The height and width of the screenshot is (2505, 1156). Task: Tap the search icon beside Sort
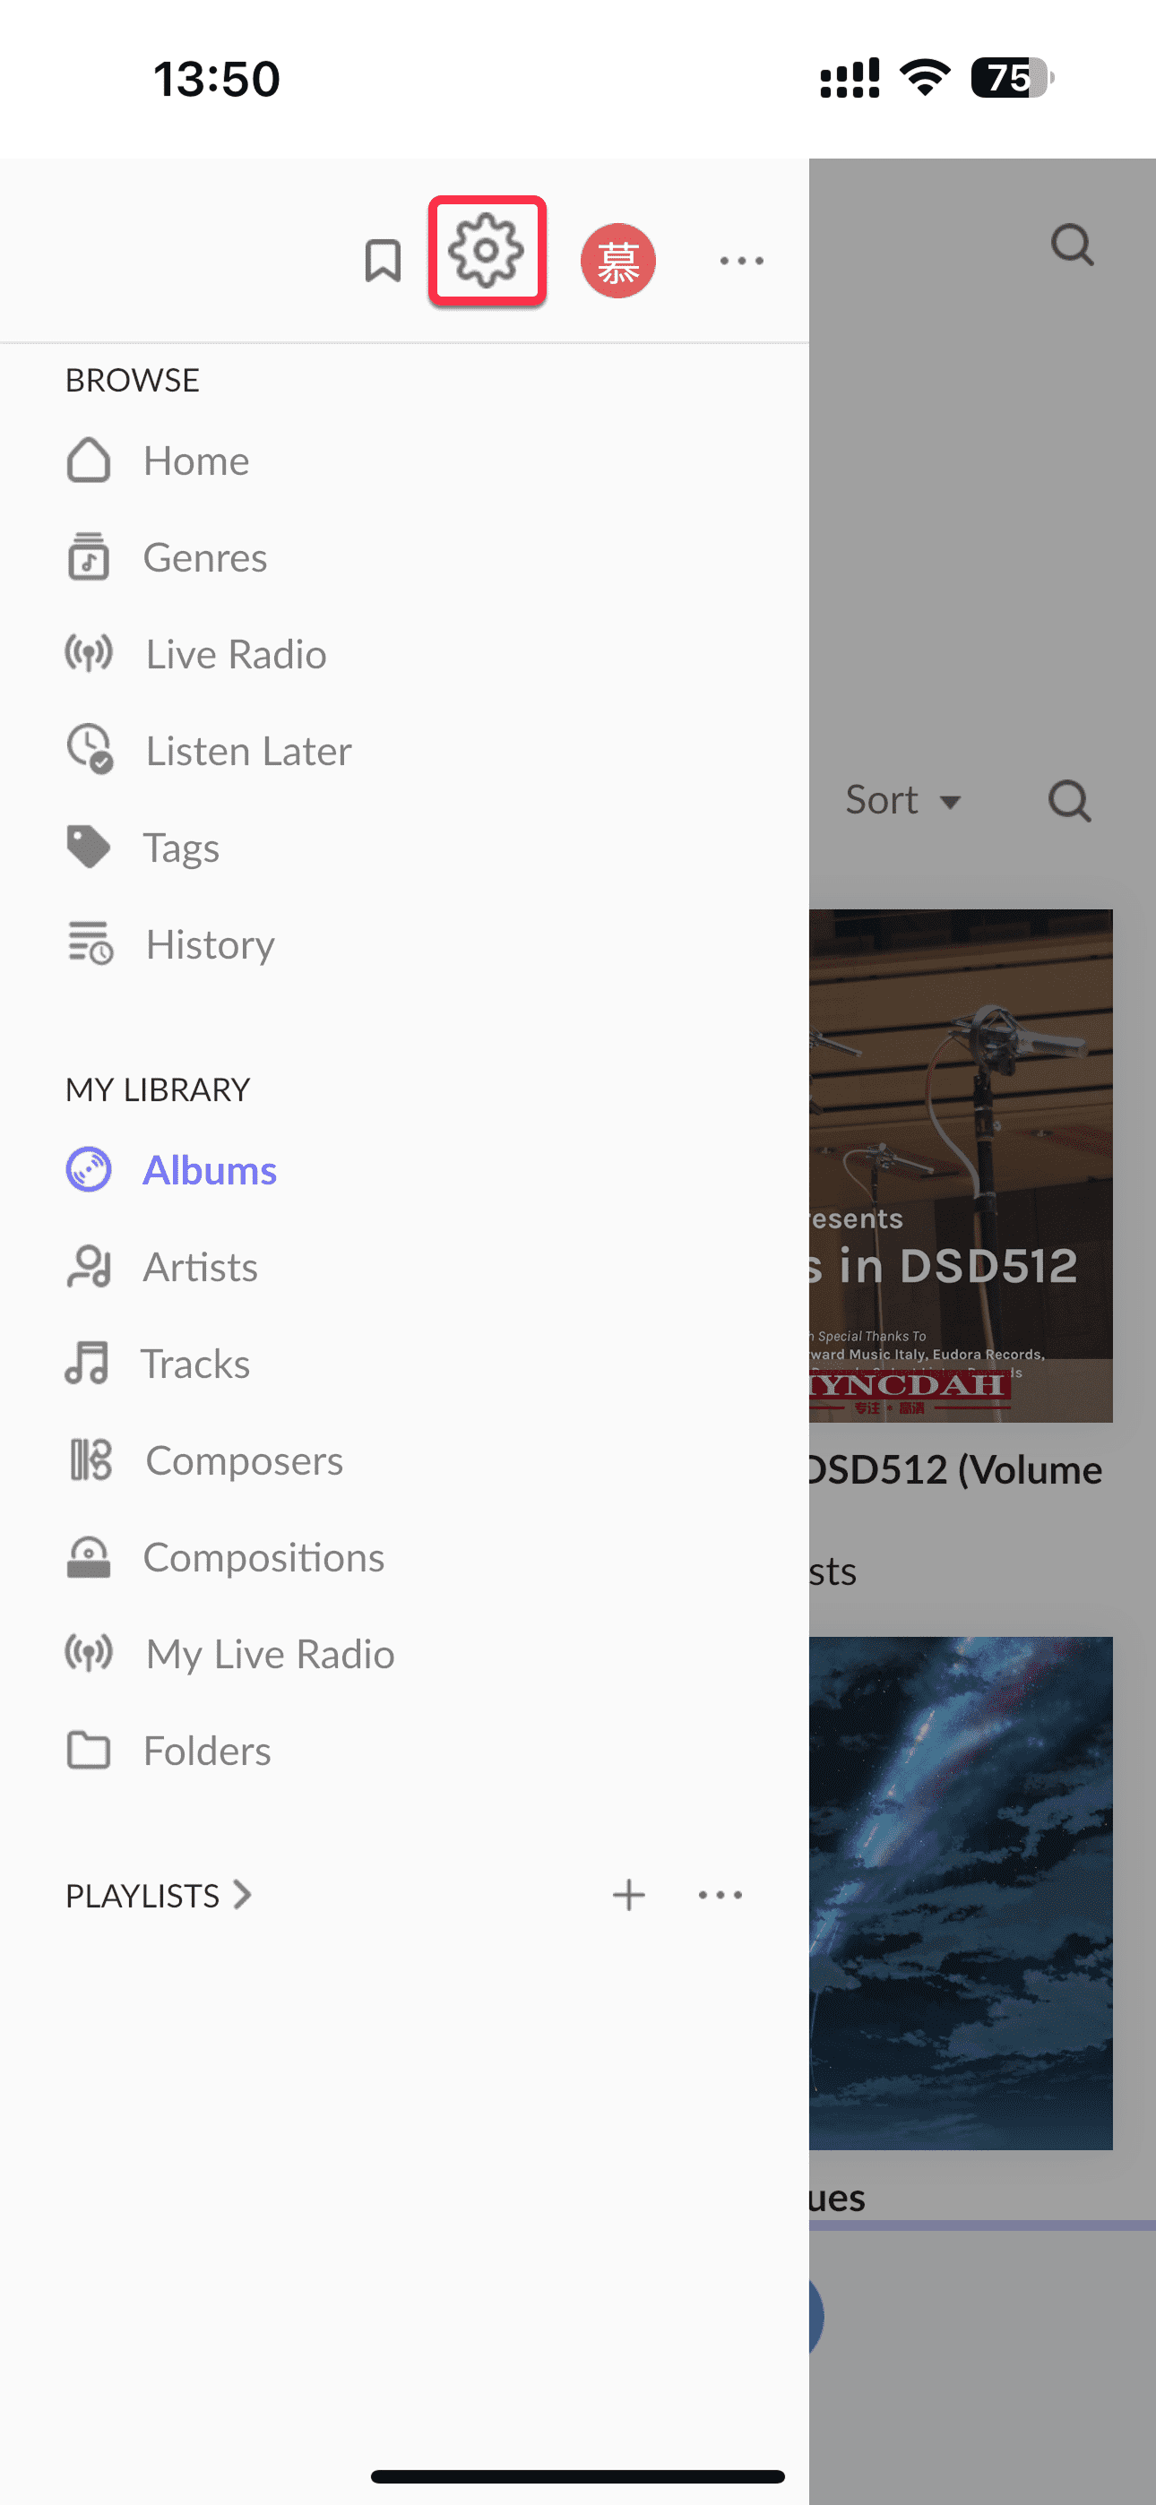(x=1069, y=801)
